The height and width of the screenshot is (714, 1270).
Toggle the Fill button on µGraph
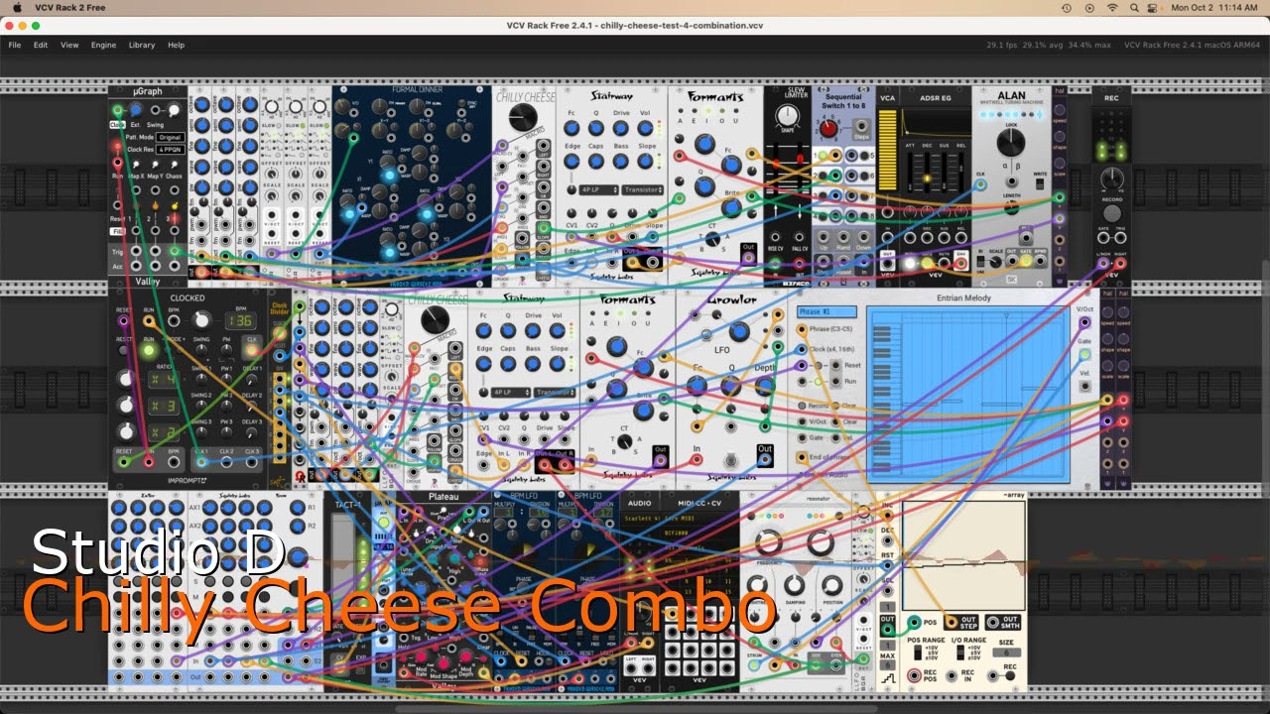117,231
